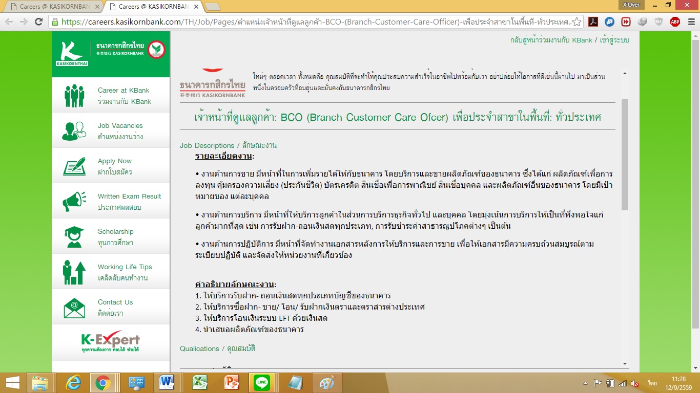Launch Internet Explorer from the taskbar
700x393 pixels.
pyautogui.click(x=74, y=383)
